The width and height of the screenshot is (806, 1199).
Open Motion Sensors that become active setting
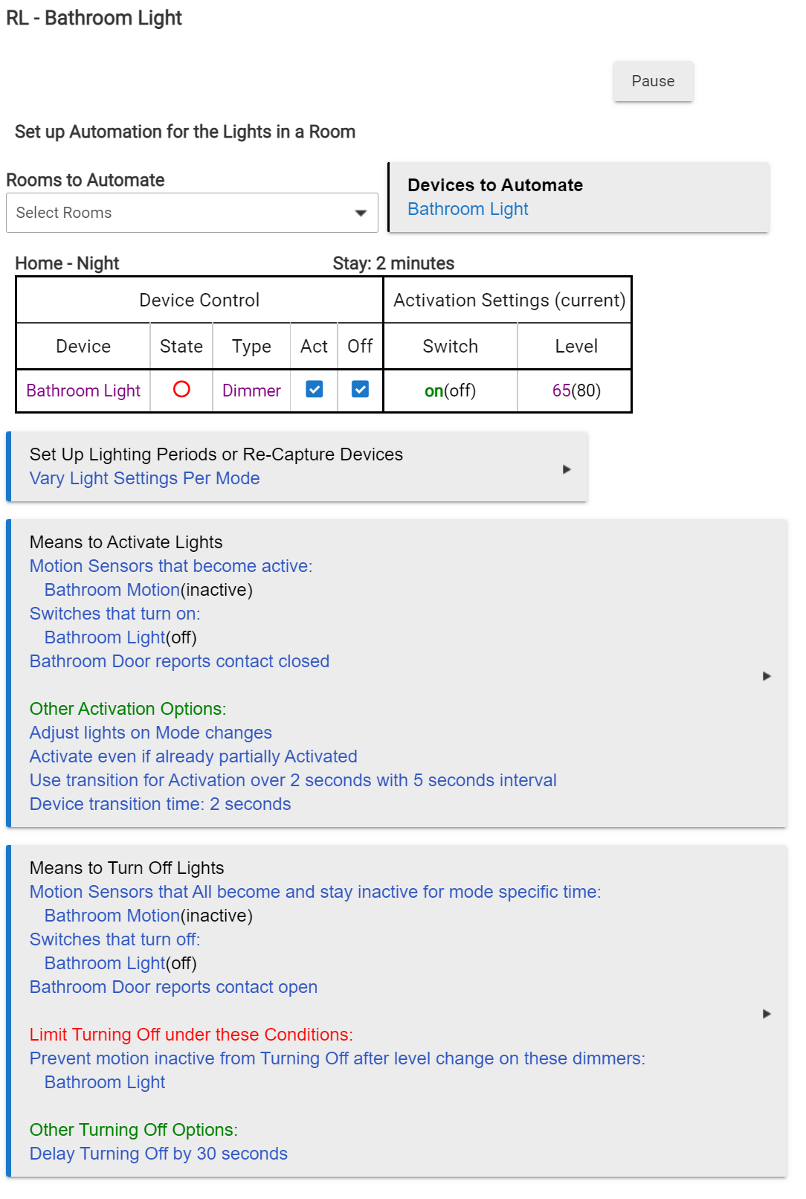coord(171,566)
